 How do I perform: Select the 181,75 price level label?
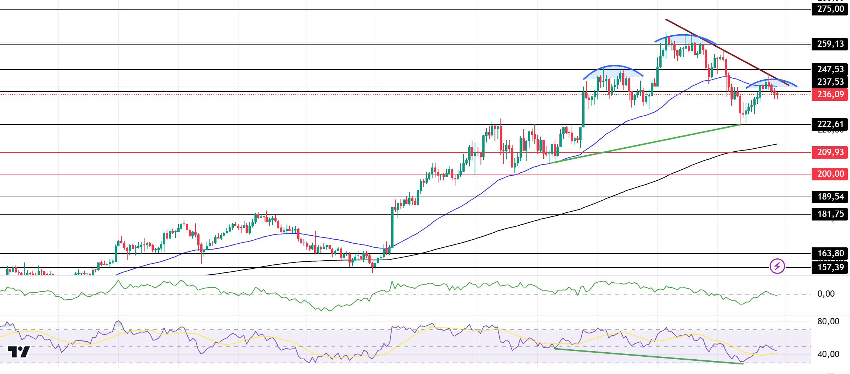click(830, 214)
